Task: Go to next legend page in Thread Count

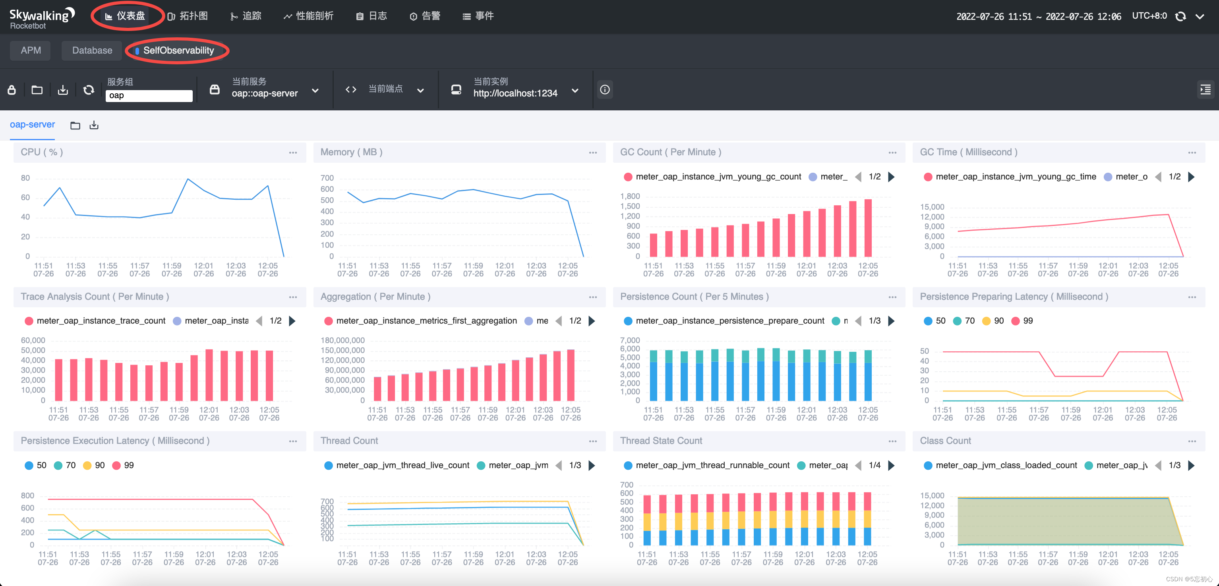Action: point(592,465)
